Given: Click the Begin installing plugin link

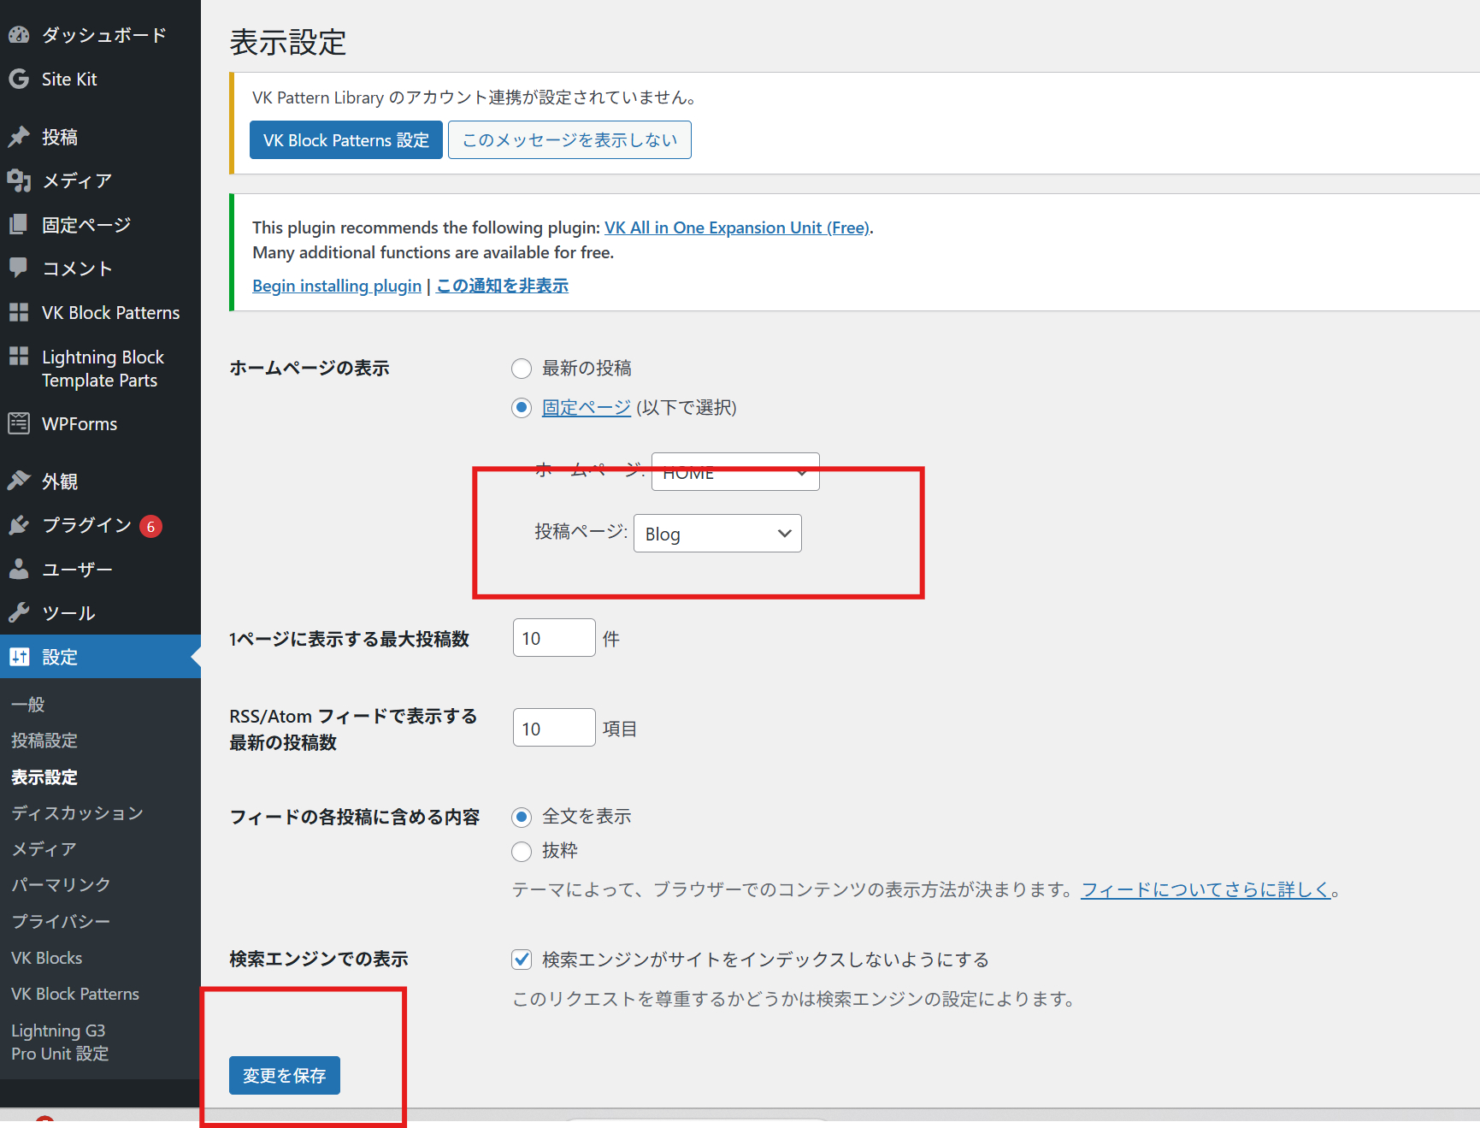Looking at the screenshot, I should click(337, 286).
